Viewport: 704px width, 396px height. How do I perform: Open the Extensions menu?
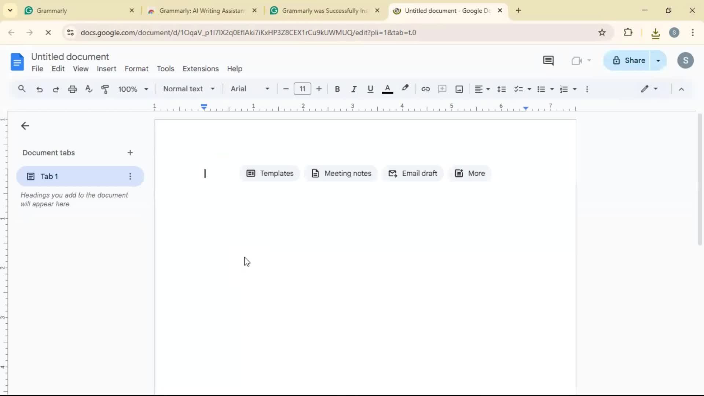pyautogui.click(x=201, y=69)
